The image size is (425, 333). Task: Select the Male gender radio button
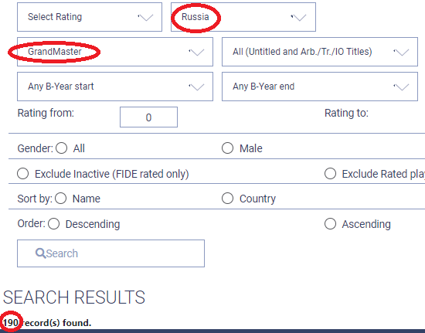coord(227,148)
